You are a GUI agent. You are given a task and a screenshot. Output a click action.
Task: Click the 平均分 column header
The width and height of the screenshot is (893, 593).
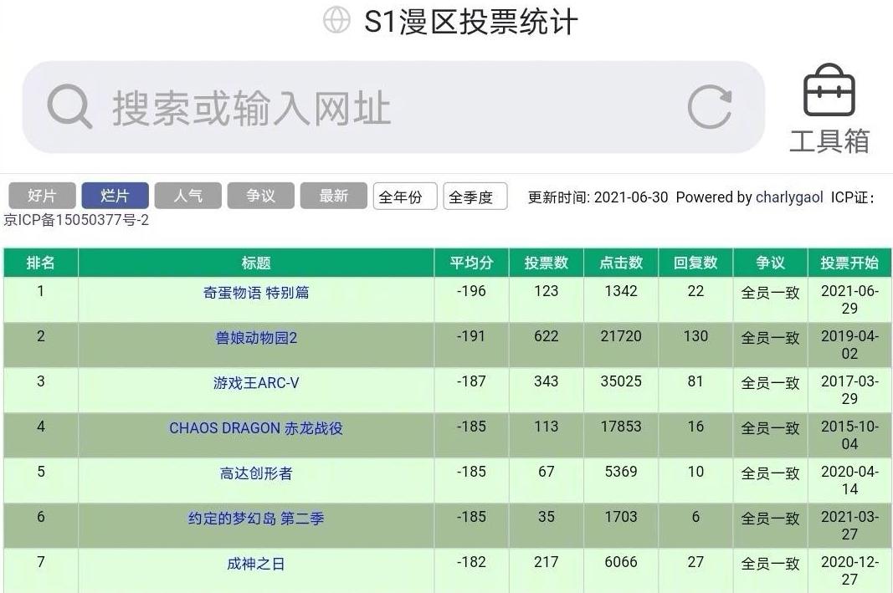point(471,262)
